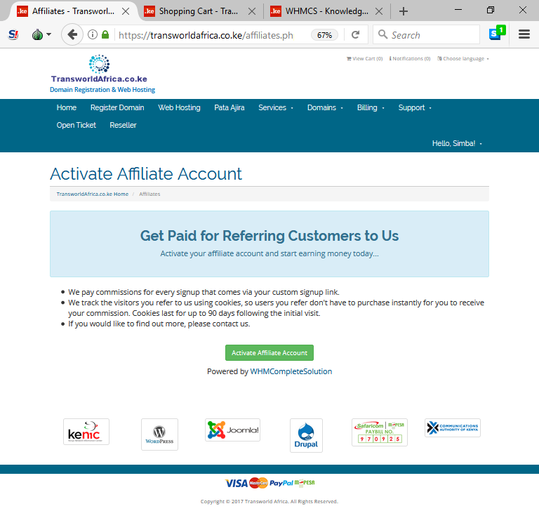Open Web Hosting in the navbar
This screenshot has width=539, height=511.
click(x=179, y=107)
